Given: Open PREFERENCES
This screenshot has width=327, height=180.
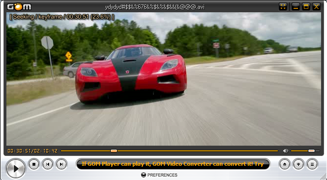Looking at the screenshot, I should pyautogui.click(x=159, y=175).
